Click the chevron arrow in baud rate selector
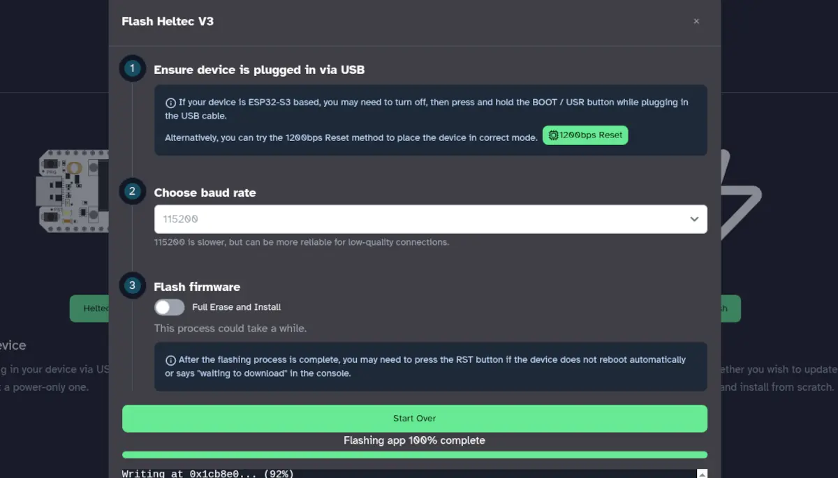Viewport: 838px width, 478px height. click(x=694, y=219)
